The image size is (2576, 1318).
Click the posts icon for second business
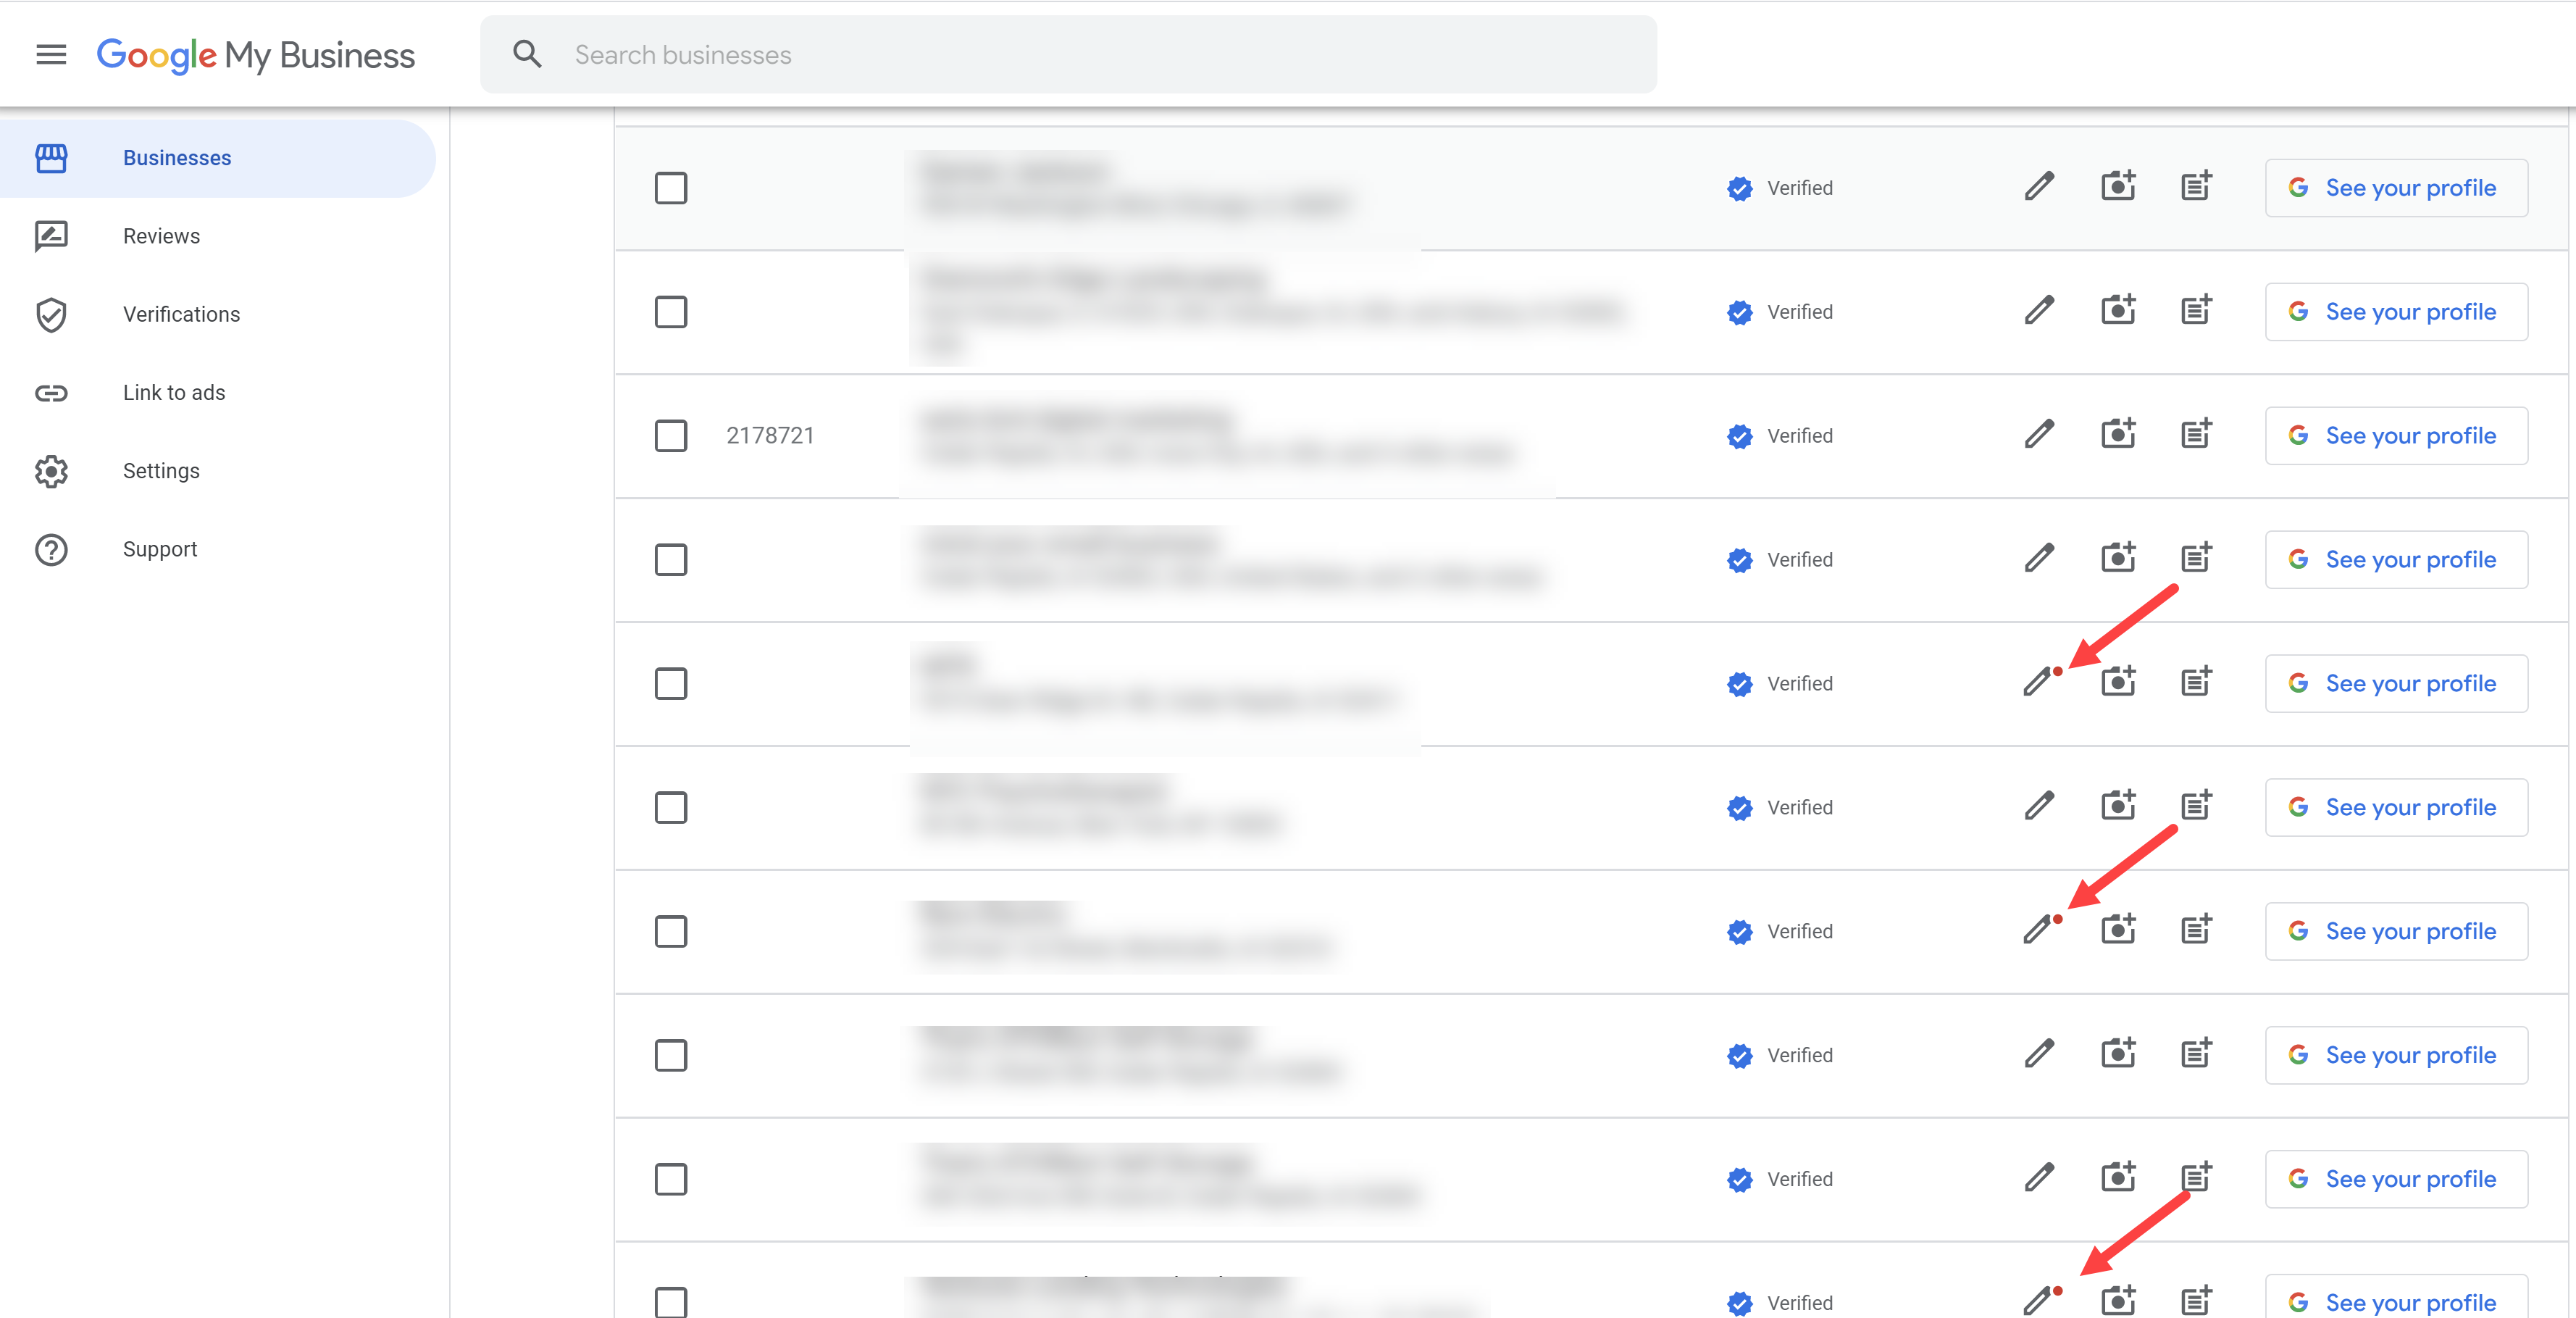tap(2194, 311)
